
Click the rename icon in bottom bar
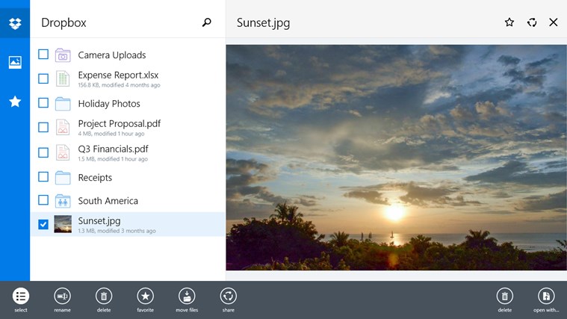[x=63, y=296]
